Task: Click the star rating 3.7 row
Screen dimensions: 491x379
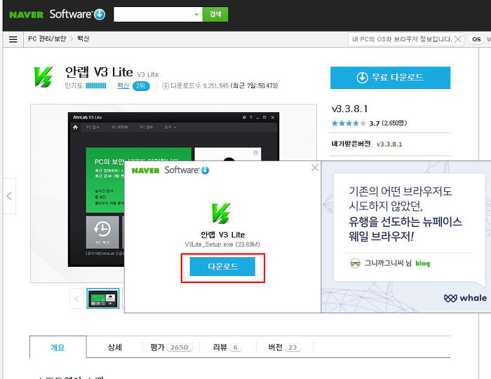Action: pos(370,123)
